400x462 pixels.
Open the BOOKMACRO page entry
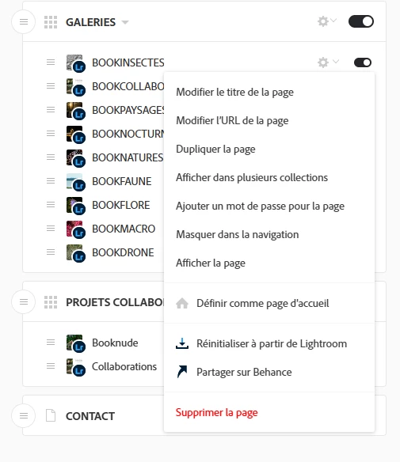124,229
